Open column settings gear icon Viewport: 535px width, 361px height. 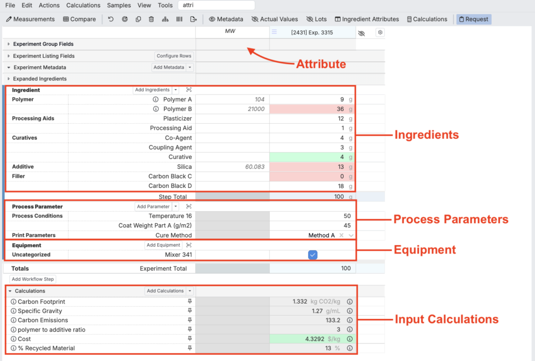click(x=380, y=32)
